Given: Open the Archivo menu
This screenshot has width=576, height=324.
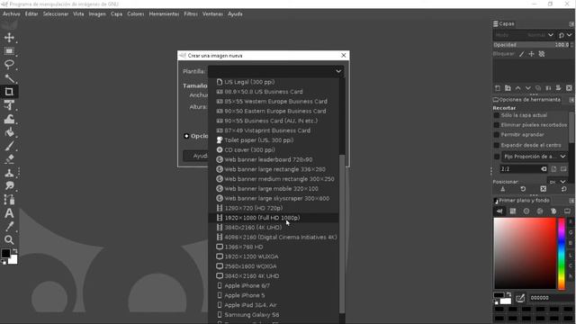Looking at the screenshot, I should point(12,14).
